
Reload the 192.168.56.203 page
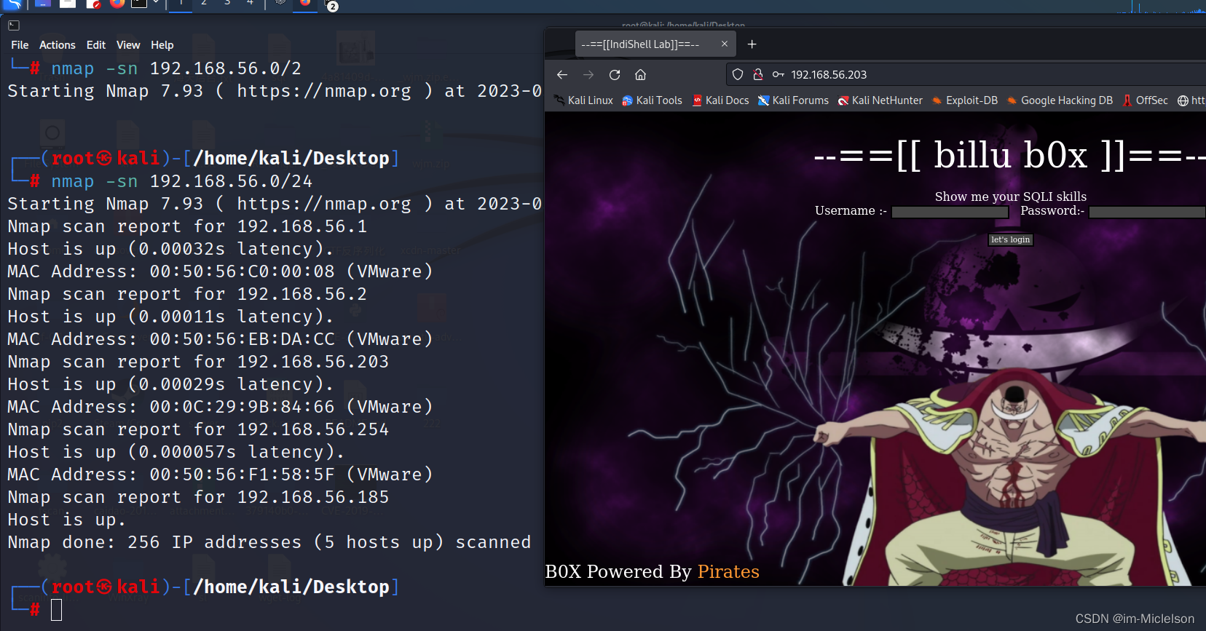(615, 75)
